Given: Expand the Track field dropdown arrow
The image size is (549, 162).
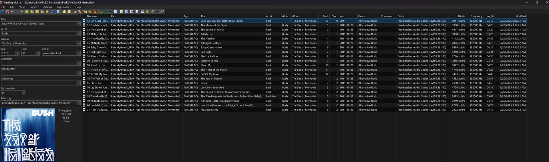Looking at the screenshot, I should coord(38,53).
